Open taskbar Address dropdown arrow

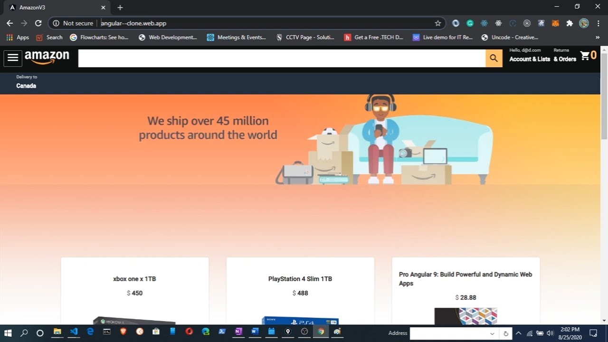point(492,333)
